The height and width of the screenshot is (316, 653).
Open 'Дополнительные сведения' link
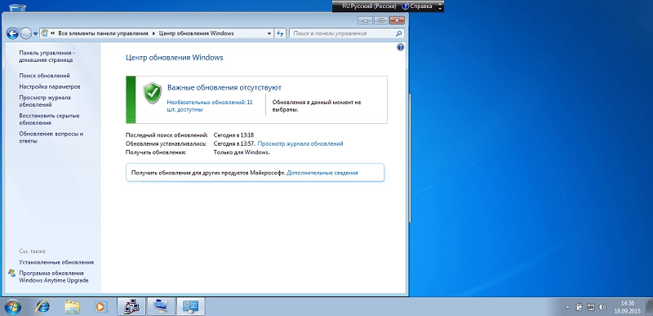click(x=322, y=173)
